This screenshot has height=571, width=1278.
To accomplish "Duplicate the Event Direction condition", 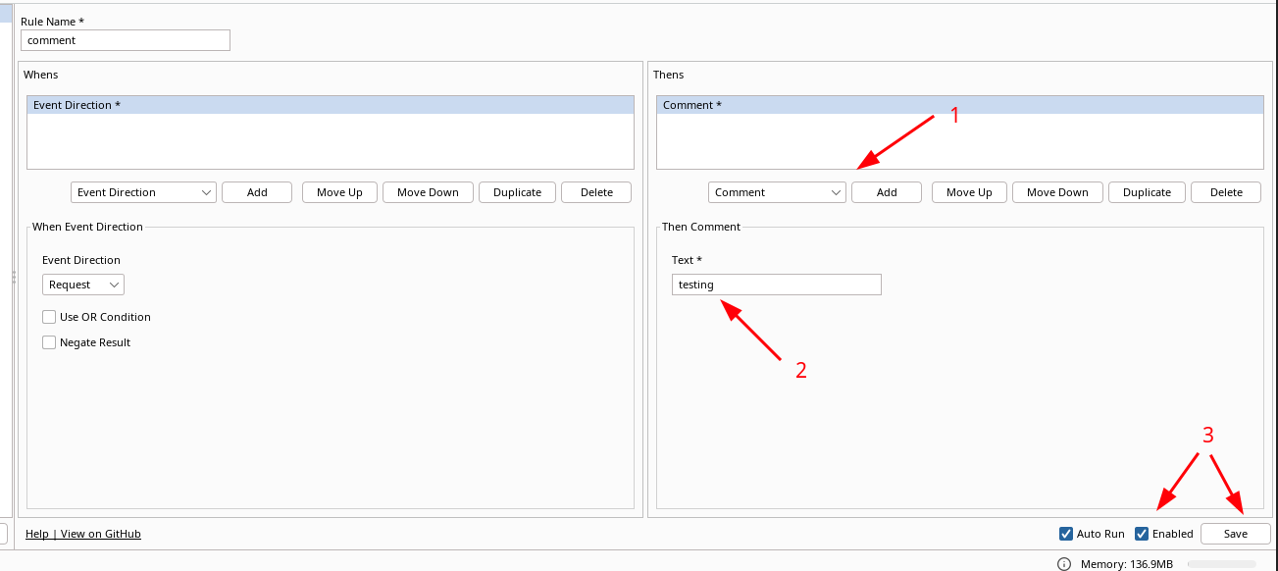I will click(x=517, y=192).
